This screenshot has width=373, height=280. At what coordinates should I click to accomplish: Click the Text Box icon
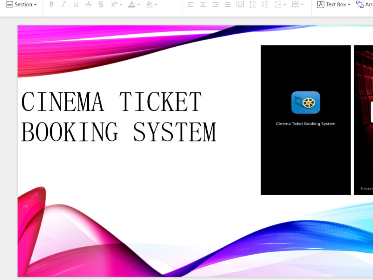tap(320, 4)
